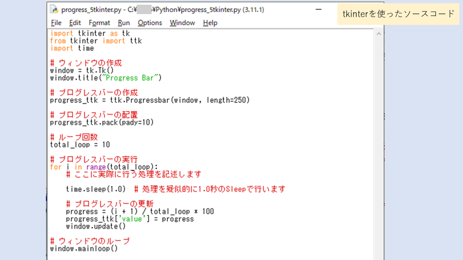Click the 'for i in range(total_loop):' line
Screen dimensions: 463x260
[x=104, y=167]
